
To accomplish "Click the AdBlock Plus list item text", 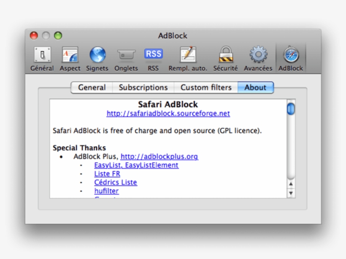I will click(x=96, y=156).
